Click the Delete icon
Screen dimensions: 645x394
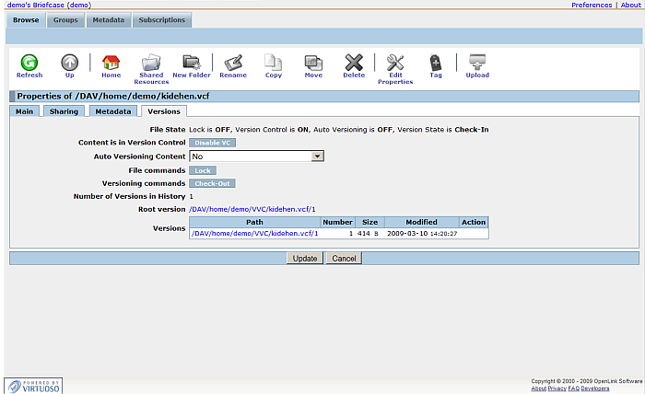pos(354,63)
